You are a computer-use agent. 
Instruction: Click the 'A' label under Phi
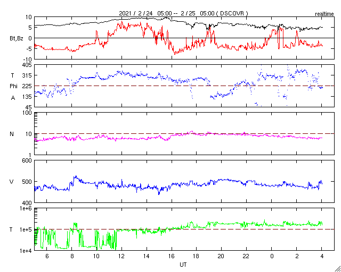(x=13, y=98)
